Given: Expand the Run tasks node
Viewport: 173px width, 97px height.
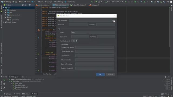Looking at the screenshot, I should (x=11, y=89).
